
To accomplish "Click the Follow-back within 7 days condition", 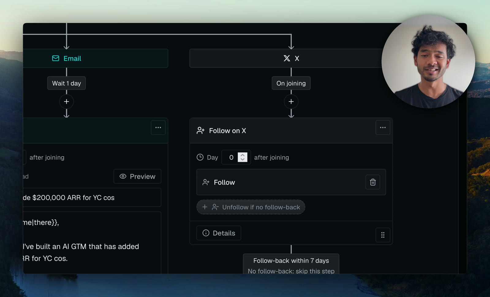I will pyautogui.click(x=291, y=261).
